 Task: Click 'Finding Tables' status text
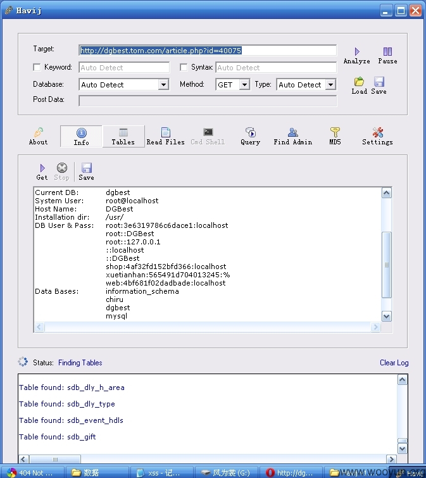[80, 363]
